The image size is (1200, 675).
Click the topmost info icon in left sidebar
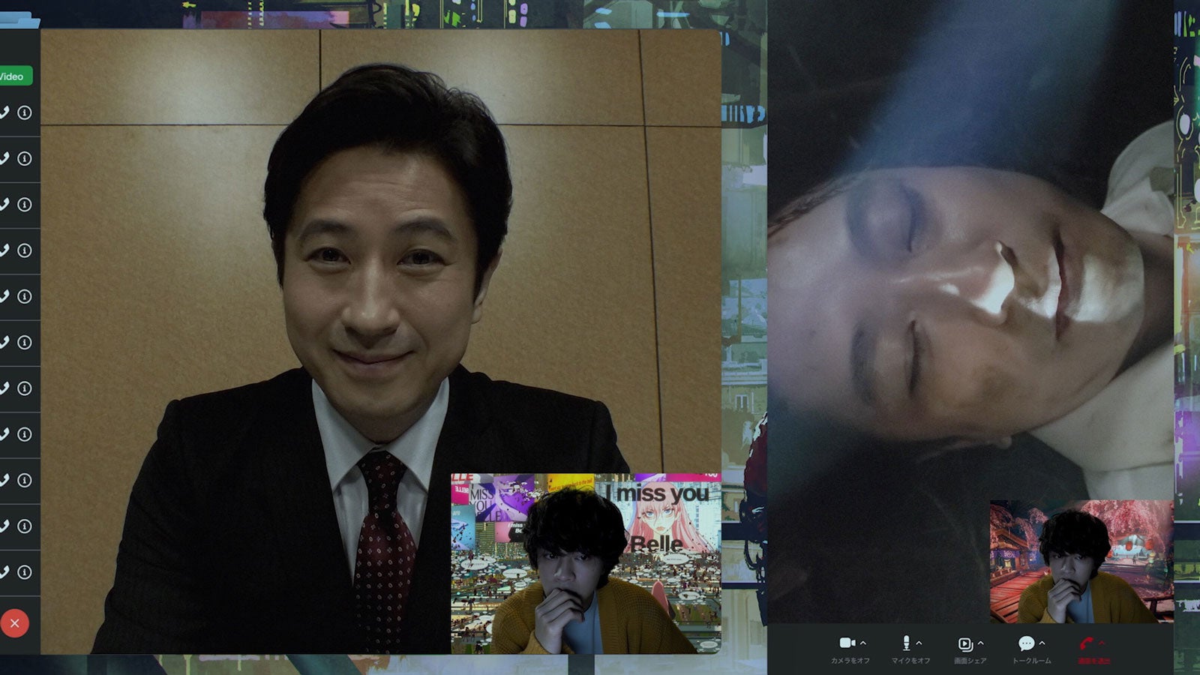pos(25,112)
